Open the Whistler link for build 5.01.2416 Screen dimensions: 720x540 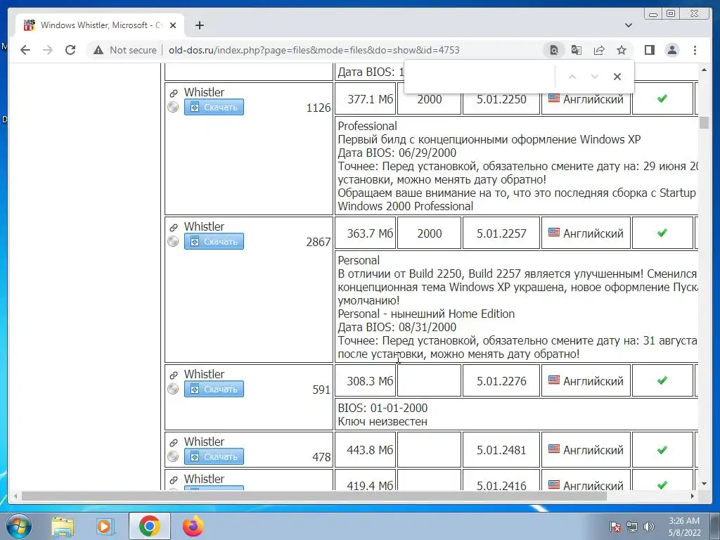[204, 479]
